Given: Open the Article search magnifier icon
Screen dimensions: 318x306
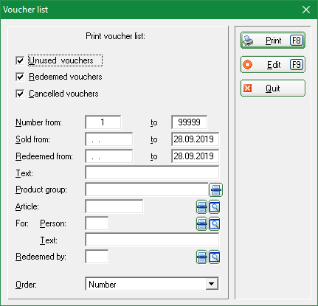Looking at the screenshot, I should click(215, 207).
